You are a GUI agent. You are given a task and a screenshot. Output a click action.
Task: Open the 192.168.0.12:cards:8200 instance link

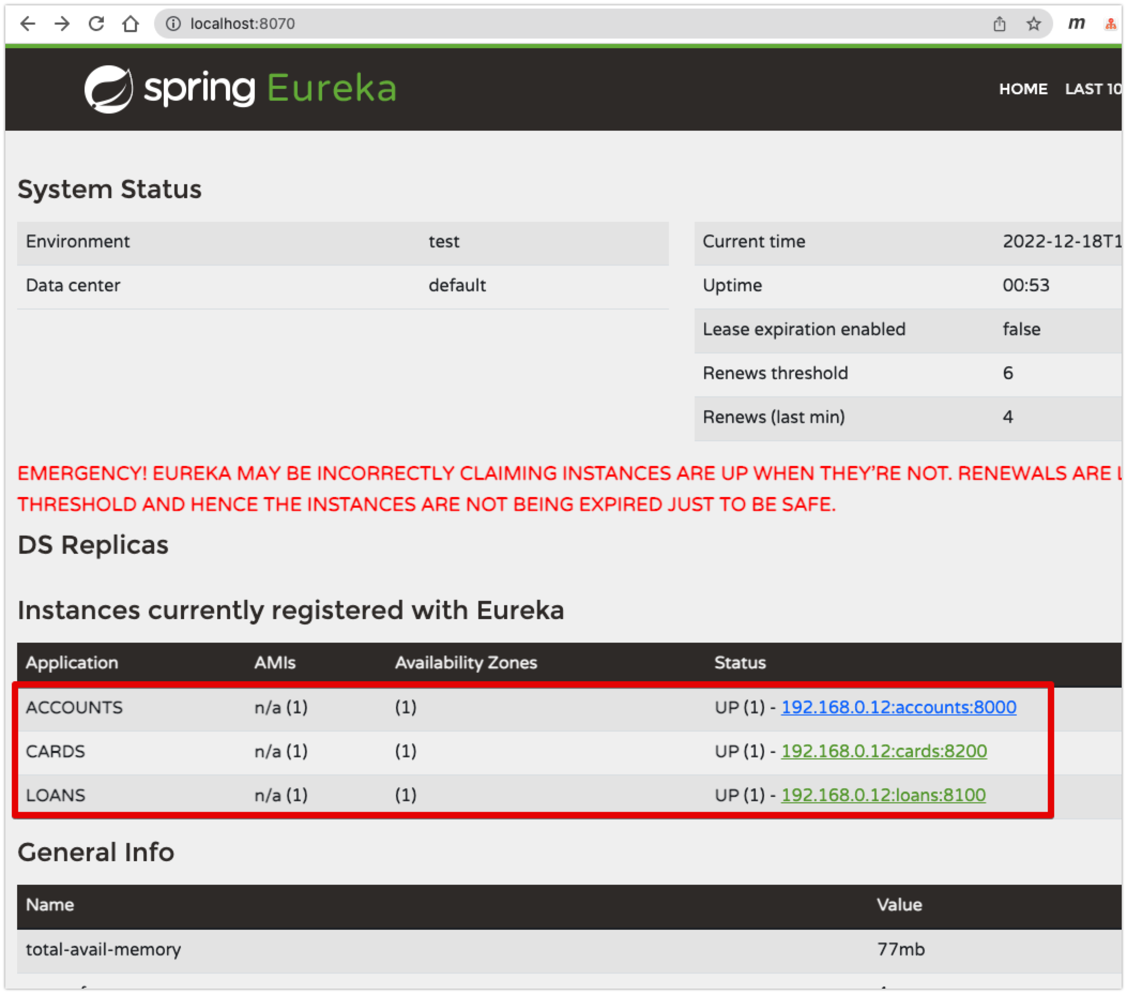click(x=884, y=751)
